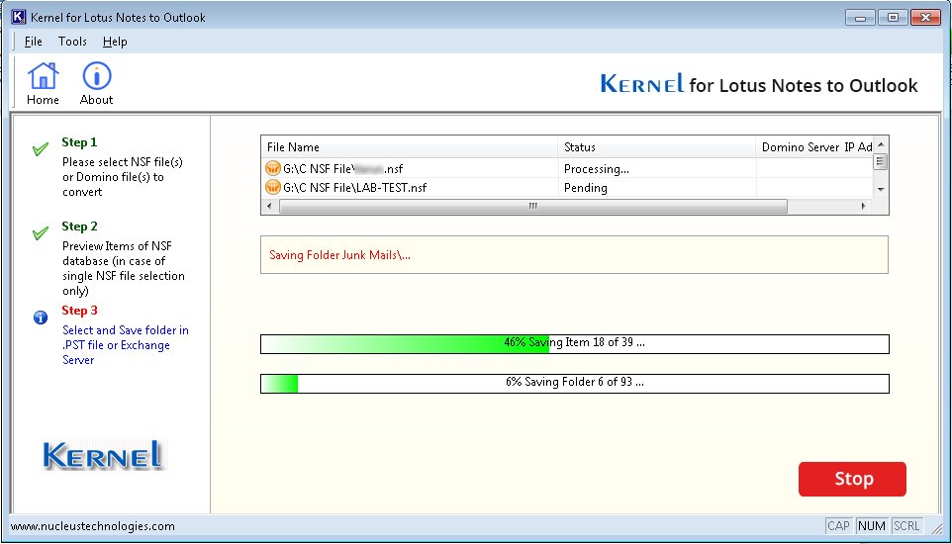Click the vertical scrollbar thumb in file list
The image size is (952, 544).
881,161
